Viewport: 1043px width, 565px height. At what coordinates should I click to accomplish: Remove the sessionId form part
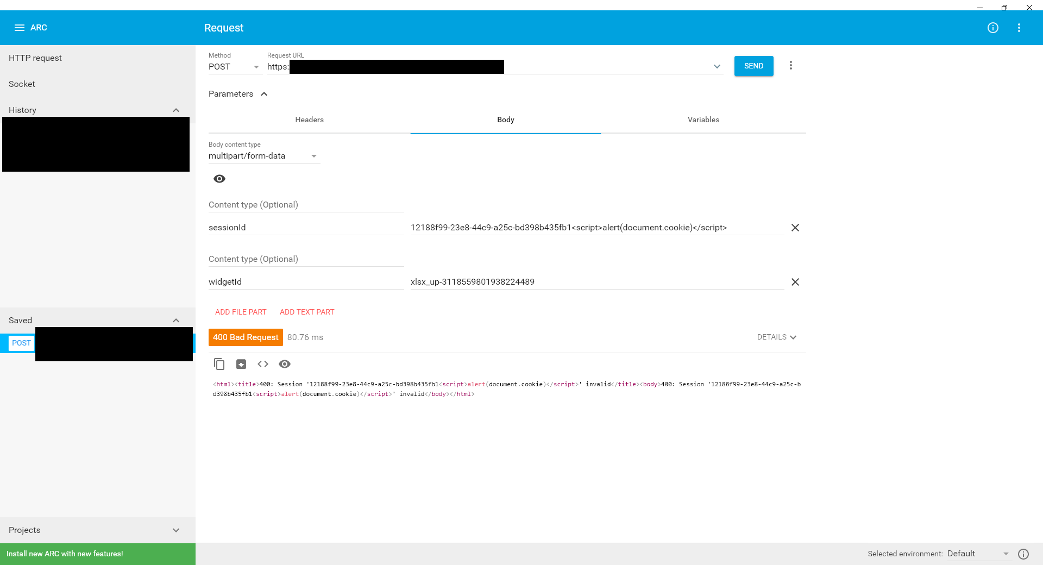795,228
